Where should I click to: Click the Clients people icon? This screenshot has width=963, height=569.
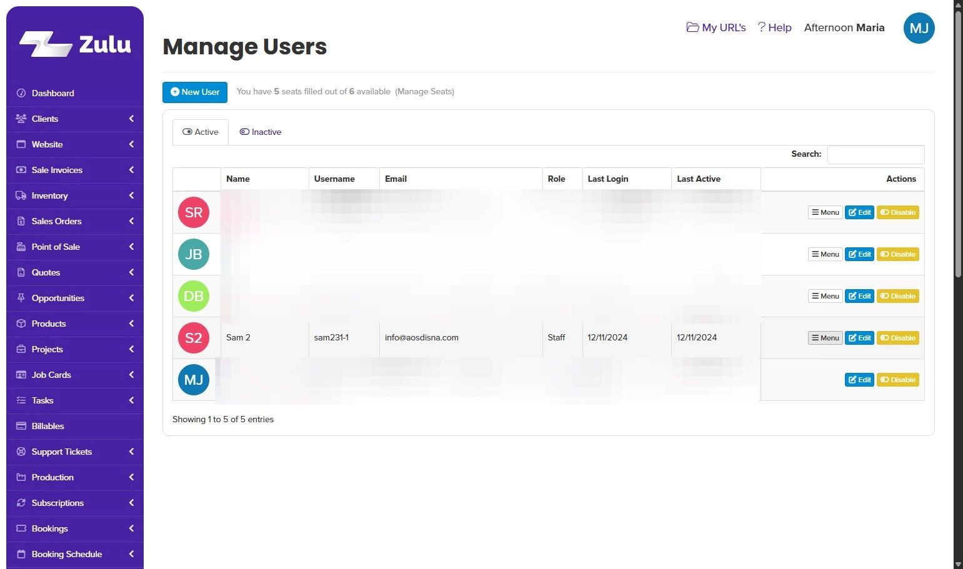click(x=21, y=119)
